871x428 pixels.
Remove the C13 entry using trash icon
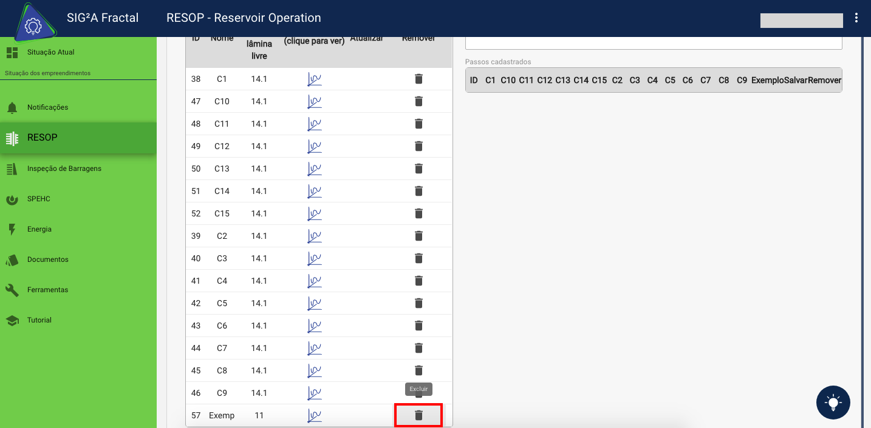418,169
